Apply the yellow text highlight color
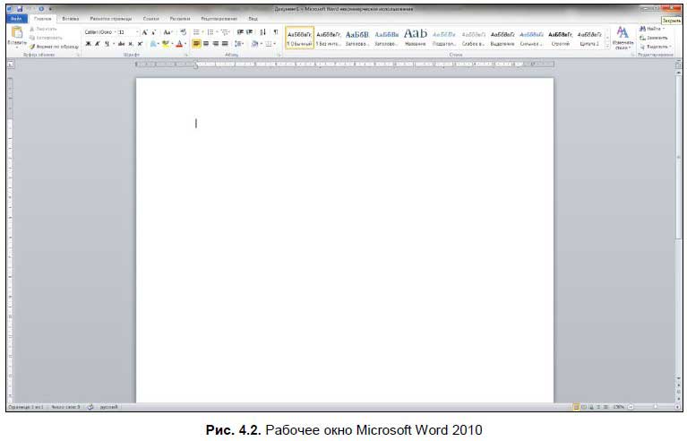Image resolution: width=687 pixels, height=441 pixels. [165, 44]
